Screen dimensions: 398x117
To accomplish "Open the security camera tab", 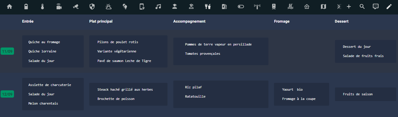I will tap(76, 7).
